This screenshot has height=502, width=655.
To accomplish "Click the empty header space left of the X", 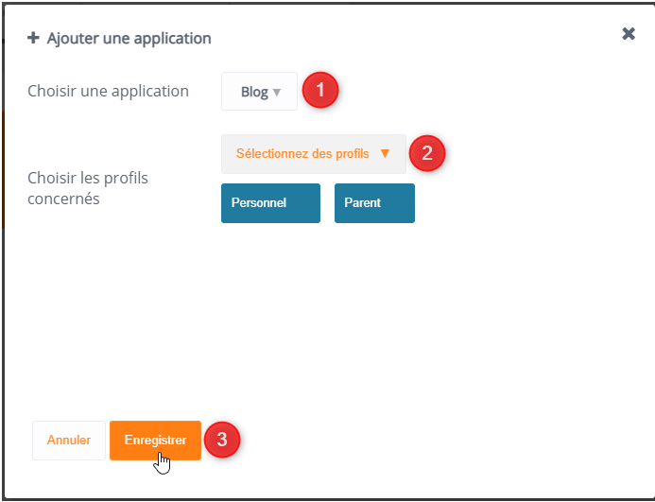I will click(425, 36).
